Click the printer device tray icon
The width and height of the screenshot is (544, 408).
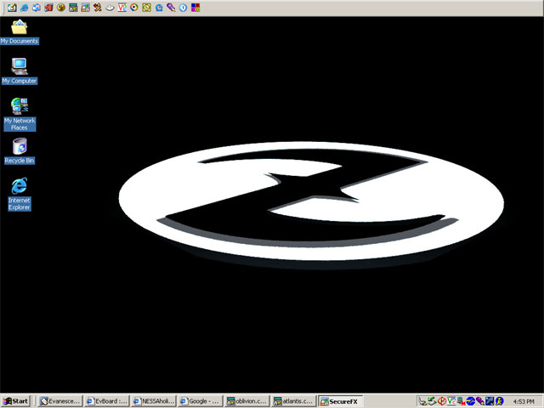pos(422,401)
